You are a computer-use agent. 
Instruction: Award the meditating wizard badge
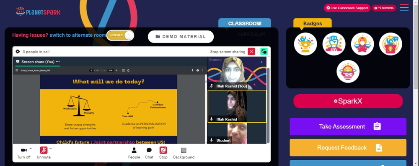[x=362, y=44]
